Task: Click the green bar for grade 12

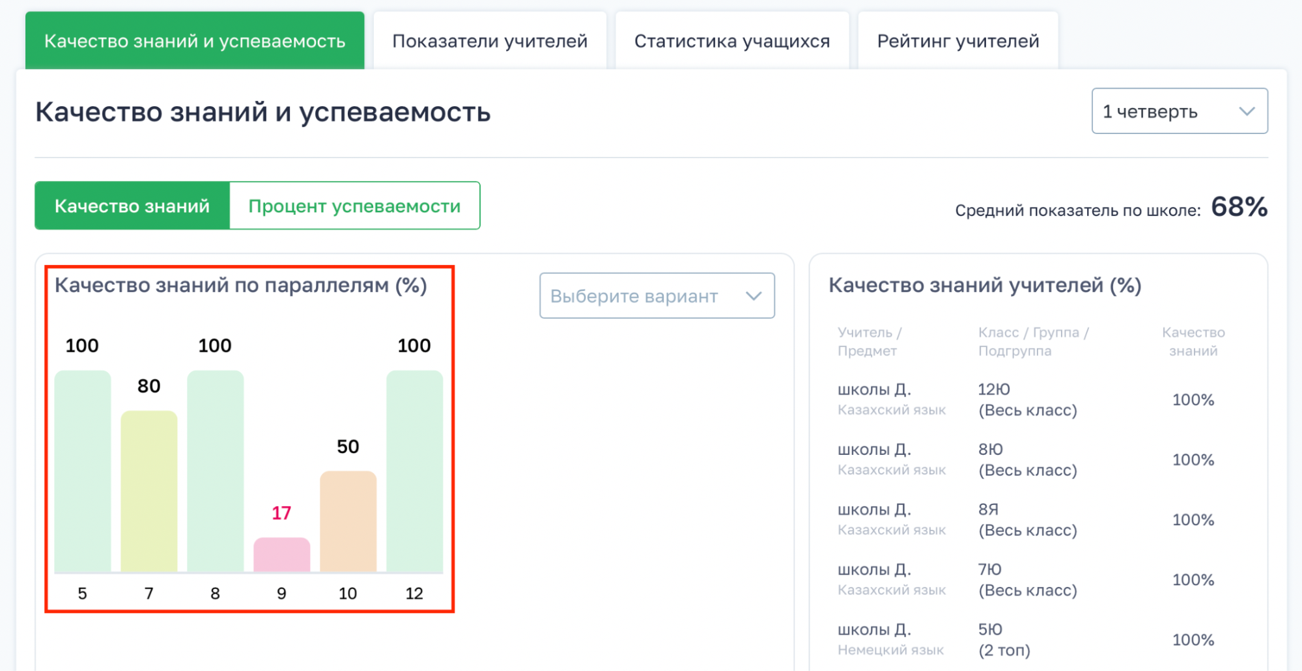Action: [415, 471]
